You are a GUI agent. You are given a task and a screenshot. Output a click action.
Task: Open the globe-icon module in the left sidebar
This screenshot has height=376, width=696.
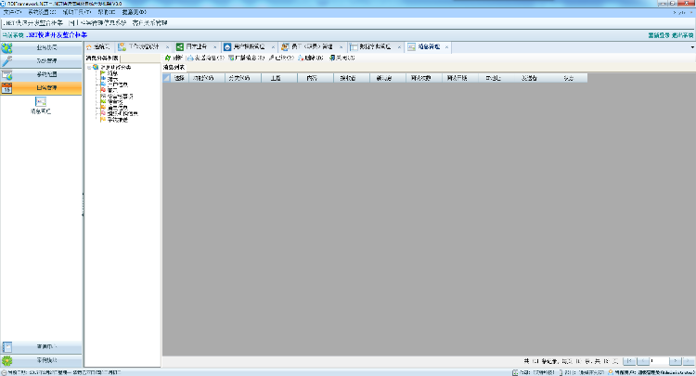(x=41, y=47)
